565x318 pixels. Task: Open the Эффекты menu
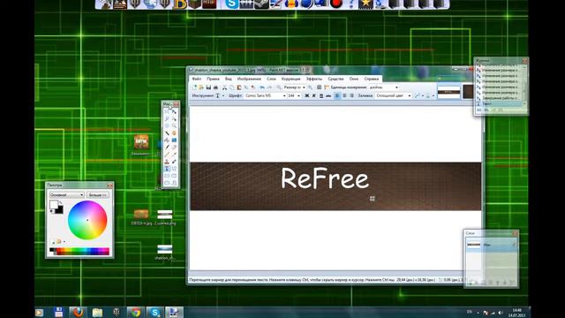point(314,79)
